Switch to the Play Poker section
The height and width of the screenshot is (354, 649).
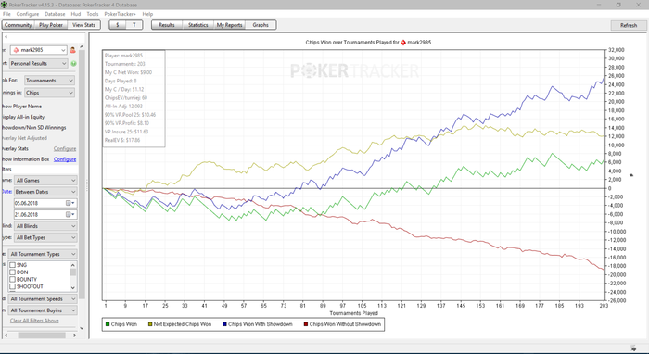(51, 25)
